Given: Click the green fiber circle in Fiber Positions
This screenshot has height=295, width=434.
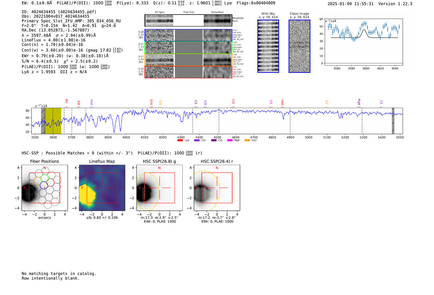Looking at the screenshot, I should pyautogui.click(x=45, y=178).
